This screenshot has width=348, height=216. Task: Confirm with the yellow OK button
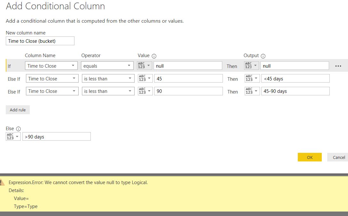(x=310, y=157)
